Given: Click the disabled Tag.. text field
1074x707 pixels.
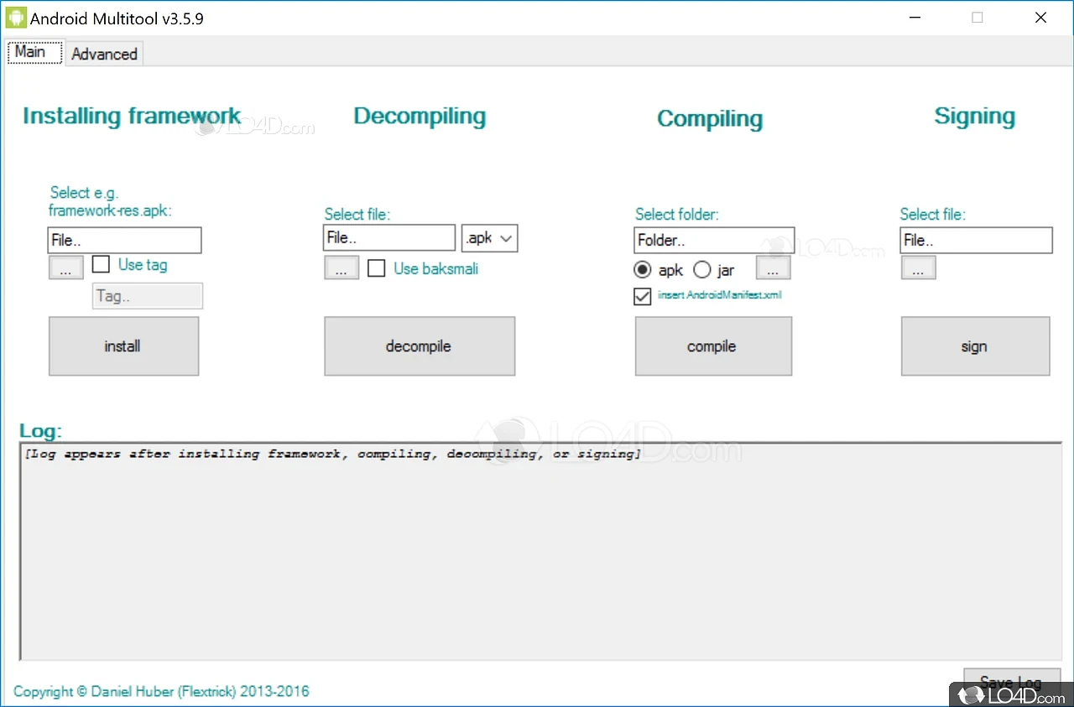Looking at the screenshot, I should (147, 296).
